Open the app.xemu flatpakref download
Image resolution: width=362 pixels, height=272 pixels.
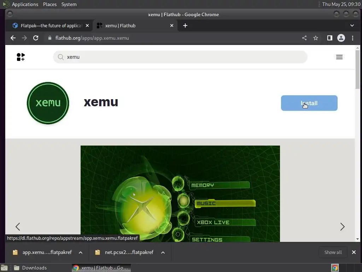click(x=47, y=252)
